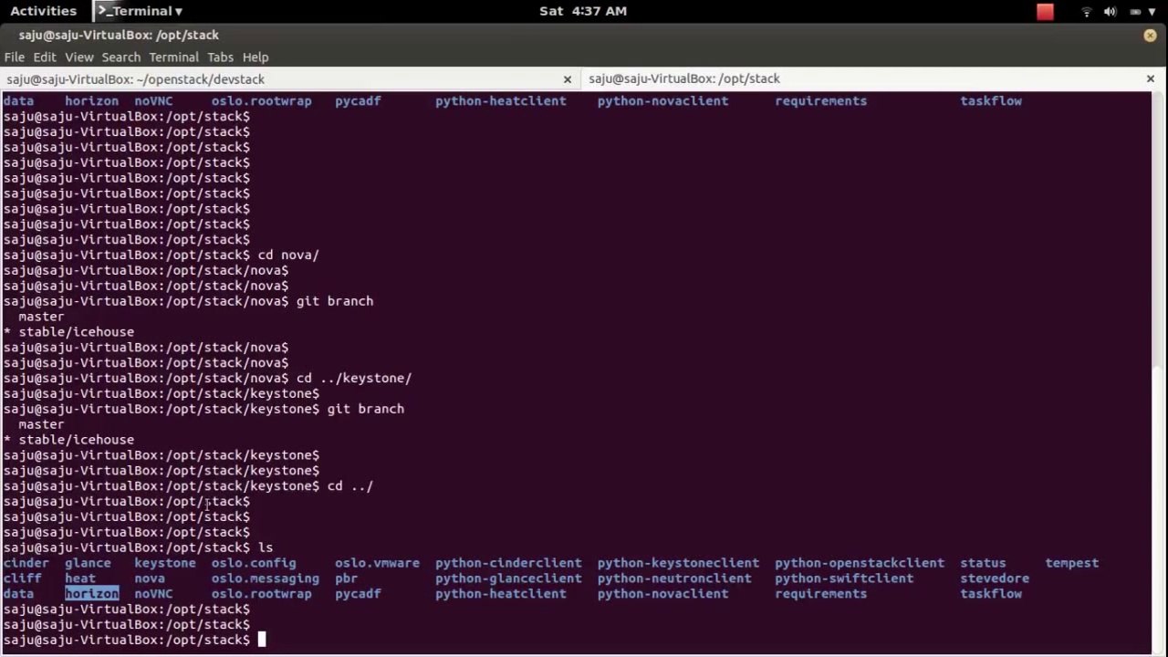Click 'python-cinderclient' in the ls output
Screen dimensions: 1168x657
(508, 563)
